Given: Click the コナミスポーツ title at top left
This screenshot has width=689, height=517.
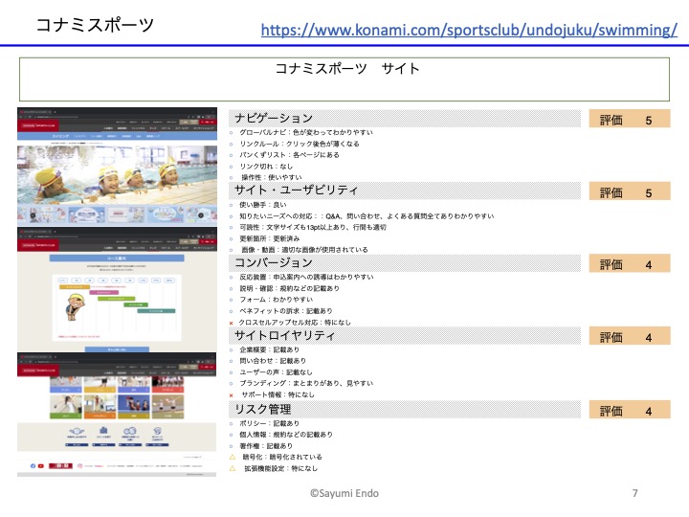Looking at the screenshot, I should pos(94,26).
